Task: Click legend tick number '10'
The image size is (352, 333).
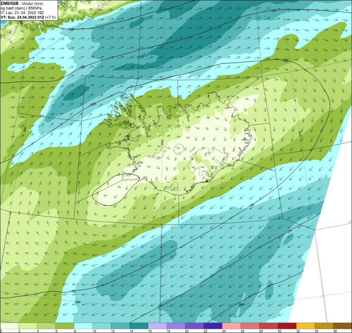Action: coord(94,331)
